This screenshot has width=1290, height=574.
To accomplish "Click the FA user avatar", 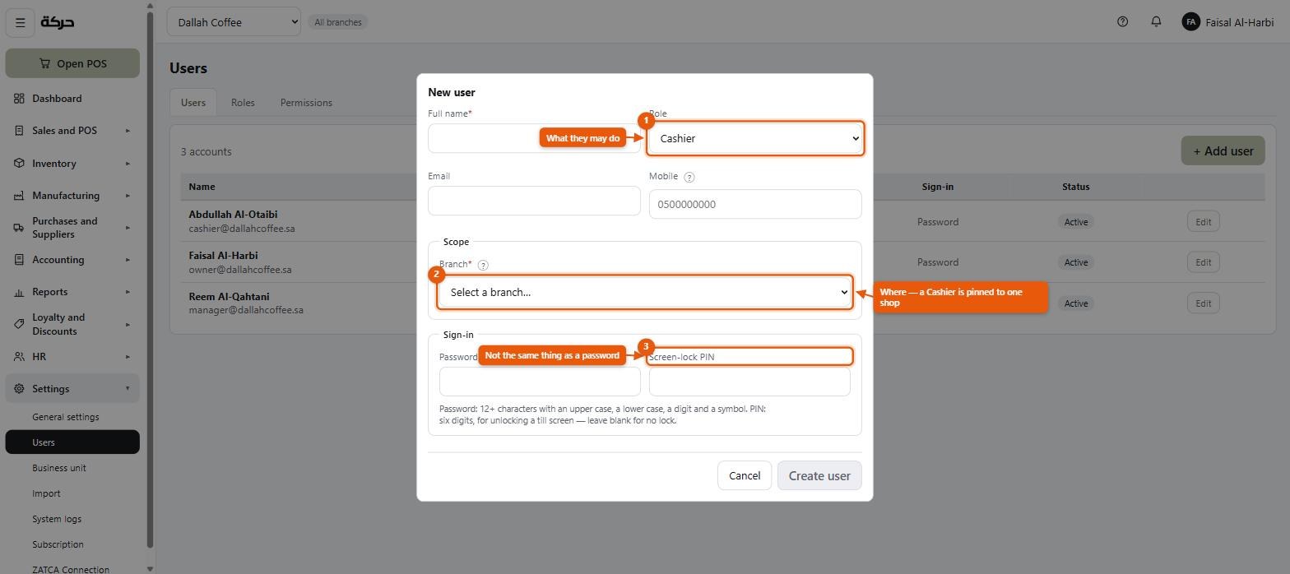I will [x=1190, y=22].
